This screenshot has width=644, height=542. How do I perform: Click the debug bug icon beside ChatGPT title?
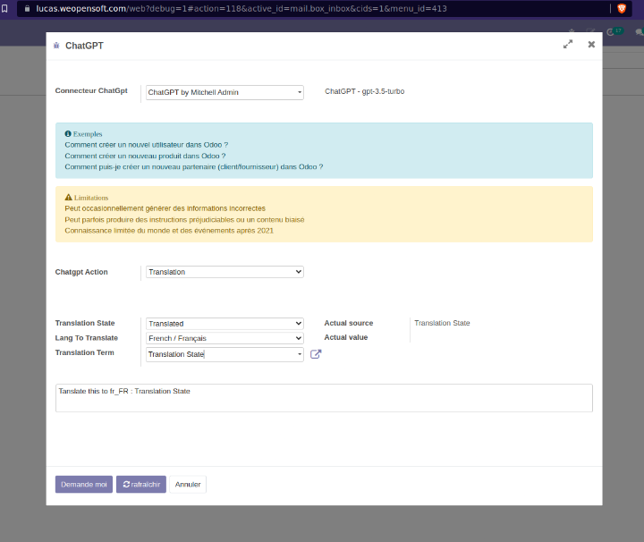tap(56, 46)
